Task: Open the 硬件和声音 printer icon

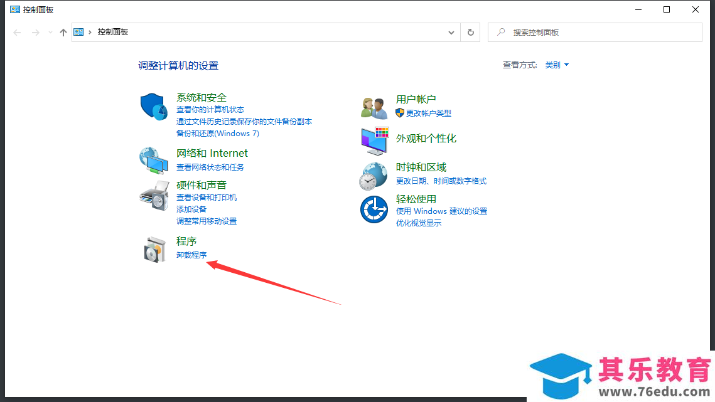Action: click(x=154, y=196)
